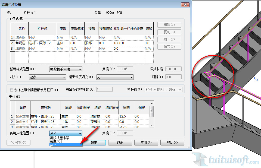Viewport: 261px width, 168px height.
Task: Click 栏杆 - 圆形 : 2 cell in 主样式
Action: coord(42,43)
